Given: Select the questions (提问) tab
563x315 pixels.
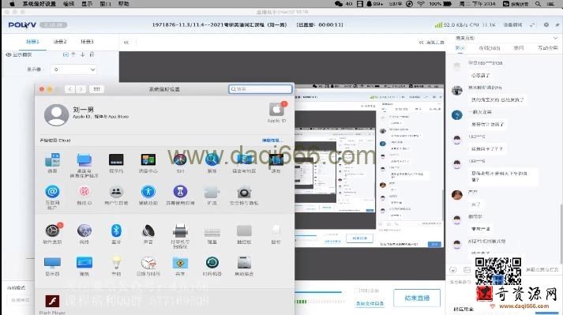Looking at the screenshot, I should (x=519, y=48).
